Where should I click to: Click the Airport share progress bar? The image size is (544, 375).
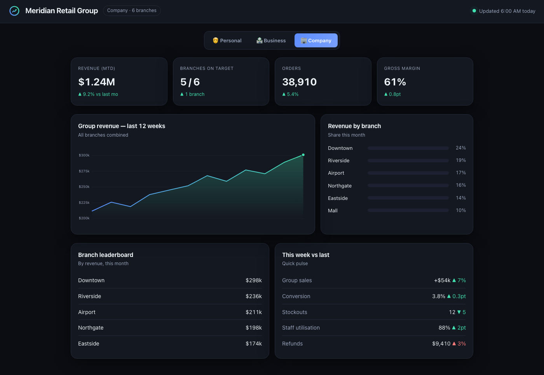point(408,173)
